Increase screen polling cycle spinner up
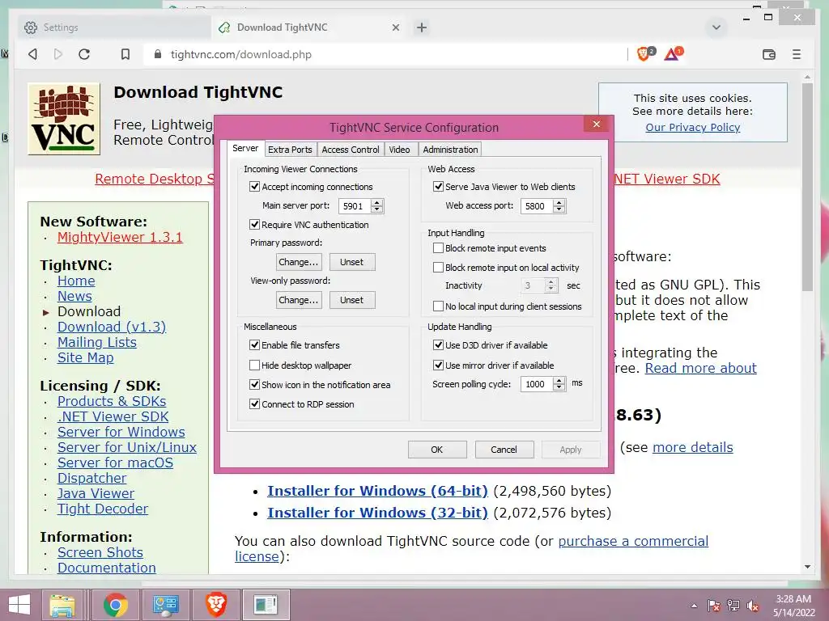The image size is (829, 621). [x=559, y=380]
